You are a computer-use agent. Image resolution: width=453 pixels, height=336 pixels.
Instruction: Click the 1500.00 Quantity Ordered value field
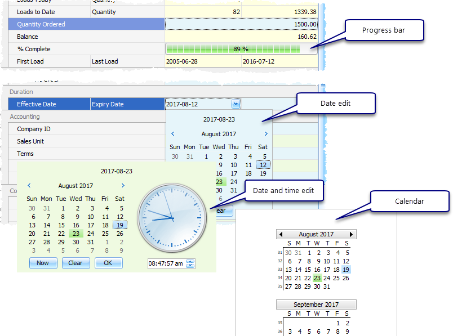(241, 24)
